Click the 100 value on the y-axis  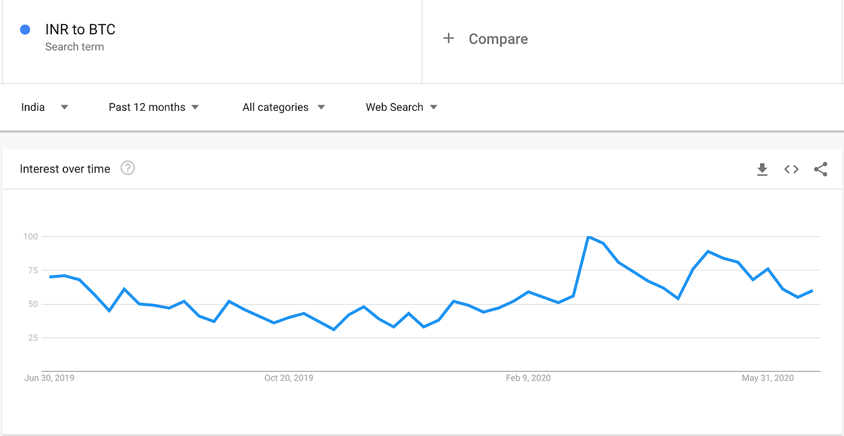tap(30, 236)
